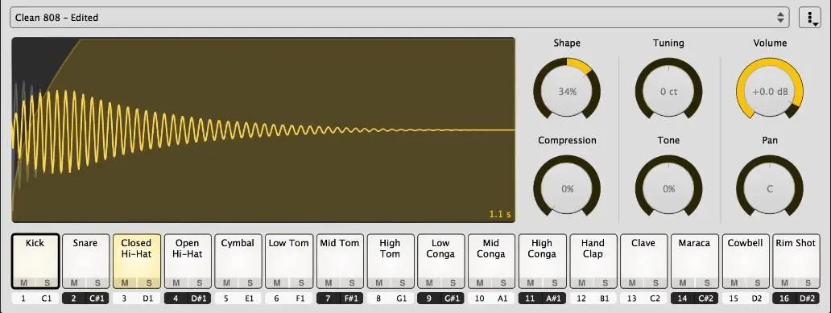
Task: Select the Closed Hi-Hat pad
Action: pyautogui.click(x=136, y=261)
